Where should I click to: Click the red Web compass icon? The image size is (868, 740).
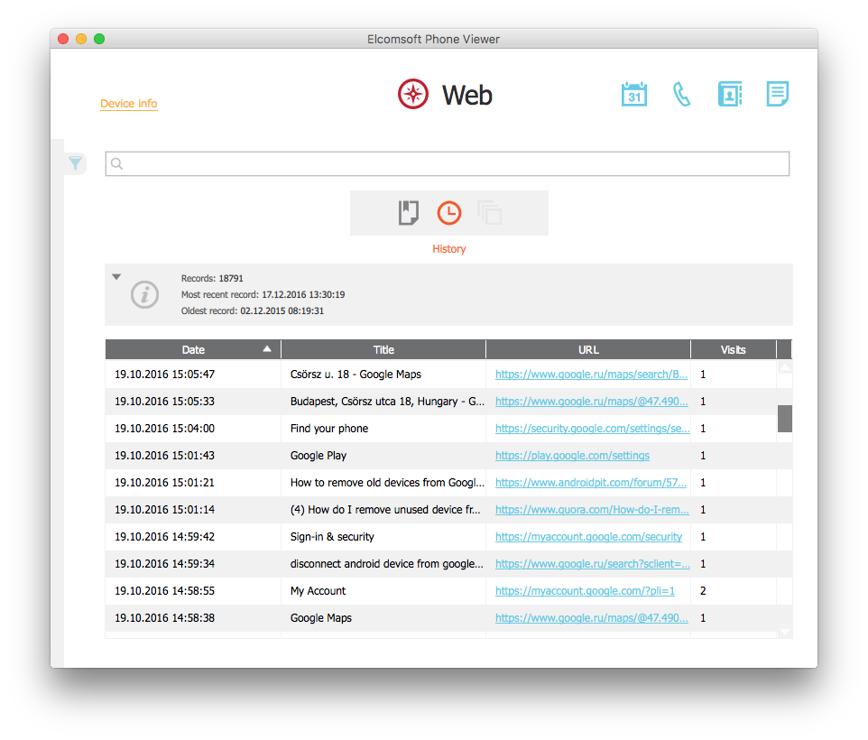tap(413, 94)
